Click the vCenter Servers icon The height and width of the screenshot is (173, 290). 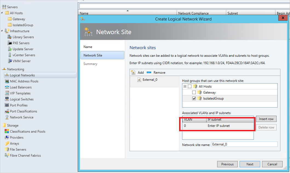10,55
